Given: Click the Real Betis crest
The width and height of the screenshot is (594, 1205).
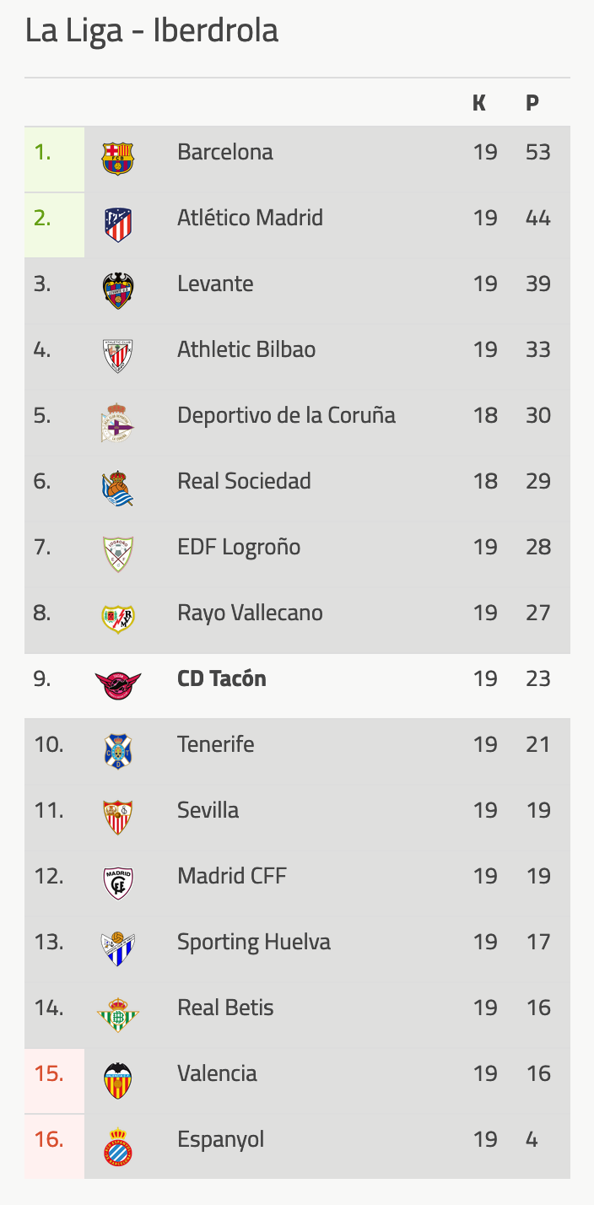Looking at the screenshot, I should (x=117, y=1014).
